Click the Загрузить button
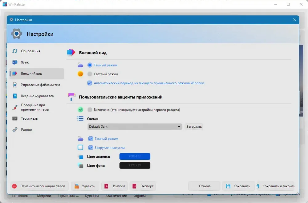 tap(194, 126)
